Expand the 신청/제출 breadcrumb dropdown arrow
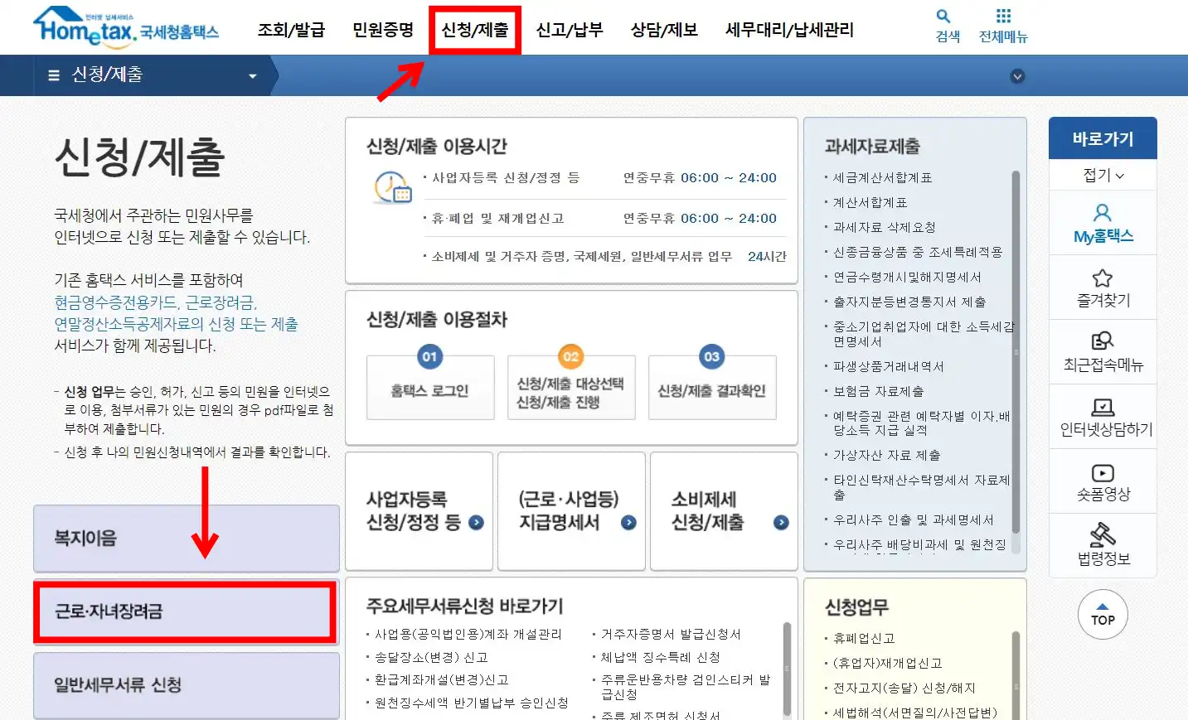Screen dimensions: 1188x720 253,75
